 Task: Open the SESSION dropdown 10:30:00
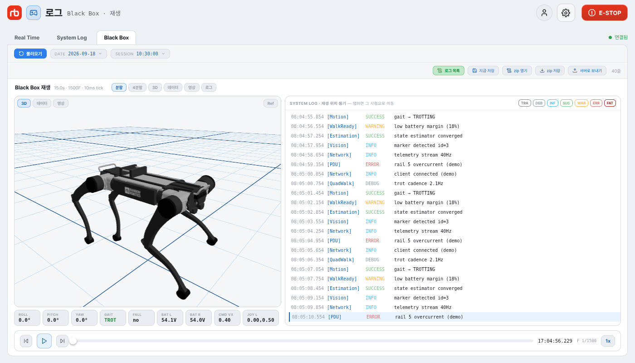pyautogui.click(x=141, y=54)
